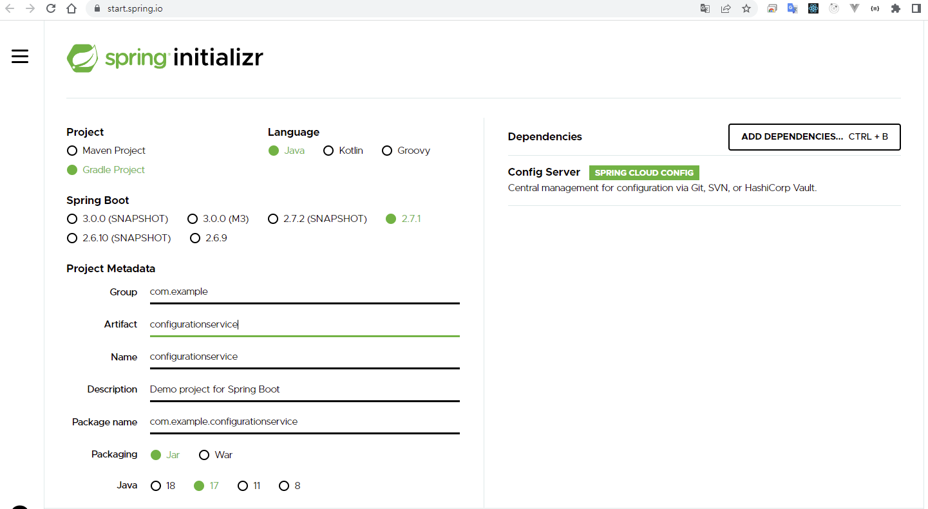928x509 pixels.
Task: Choose Kotlin as the language
Action: [x=343, y=151]
